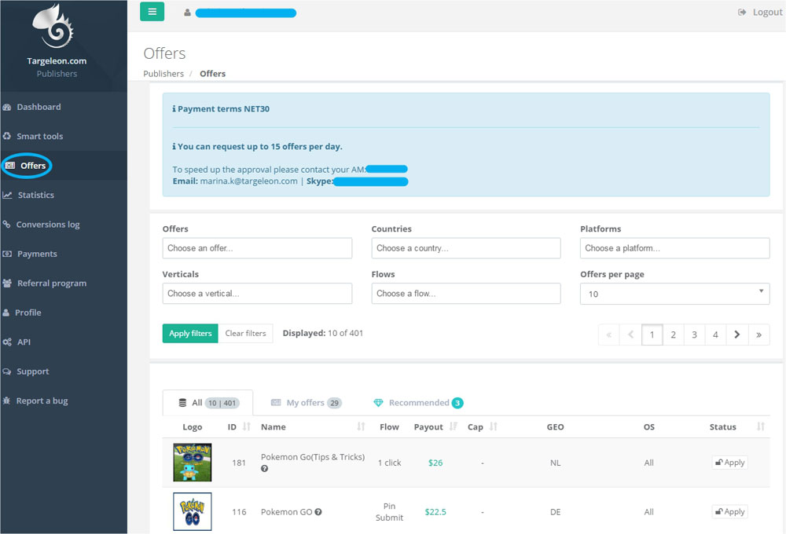Click the Logout link
Viewport: 786px width, 534px height.
point(760,12)
